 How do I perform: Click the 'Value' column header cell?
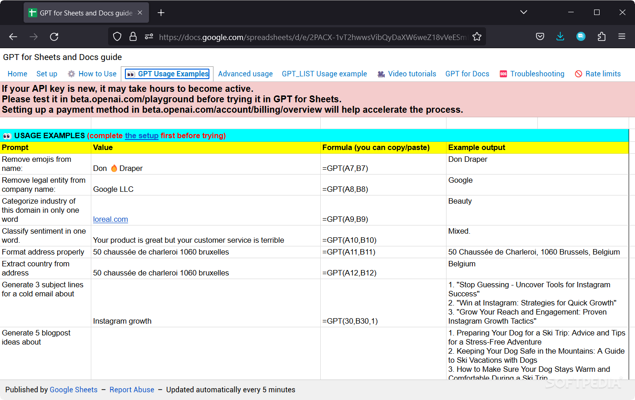point(206,147)
